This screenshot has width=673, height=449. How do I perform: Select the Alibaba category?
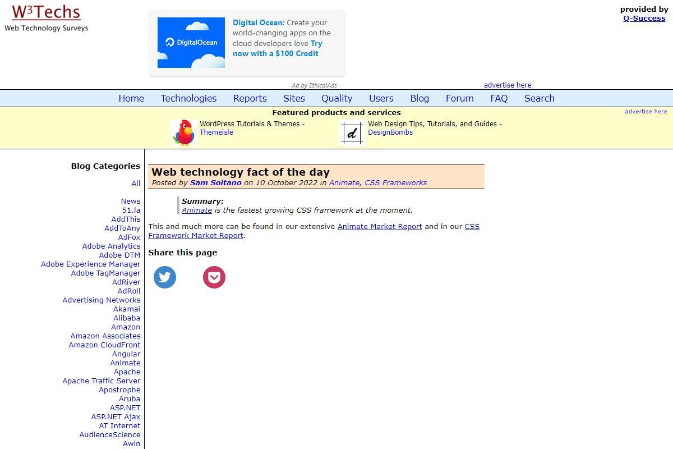[x=127, y=318]
